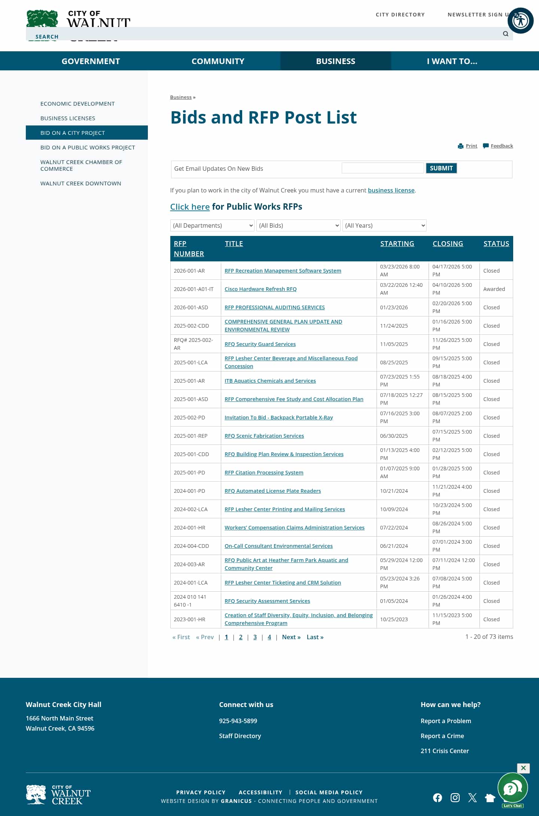539x816 pixels.
Task: Open the business license link
Action: click(391, 190)
